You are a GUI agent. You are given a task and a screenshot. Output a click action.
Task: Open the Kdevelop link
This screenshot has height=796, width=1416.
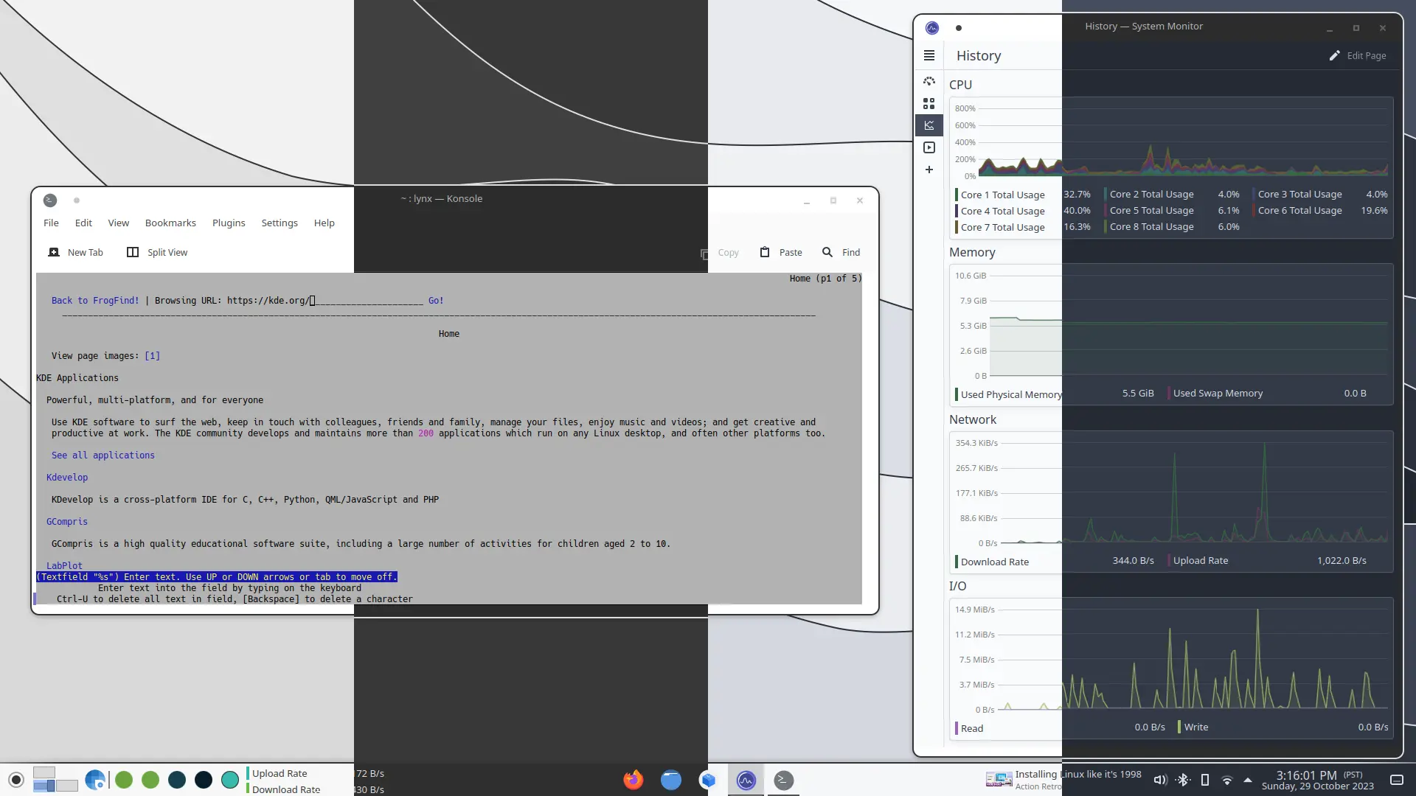[67, 478]
